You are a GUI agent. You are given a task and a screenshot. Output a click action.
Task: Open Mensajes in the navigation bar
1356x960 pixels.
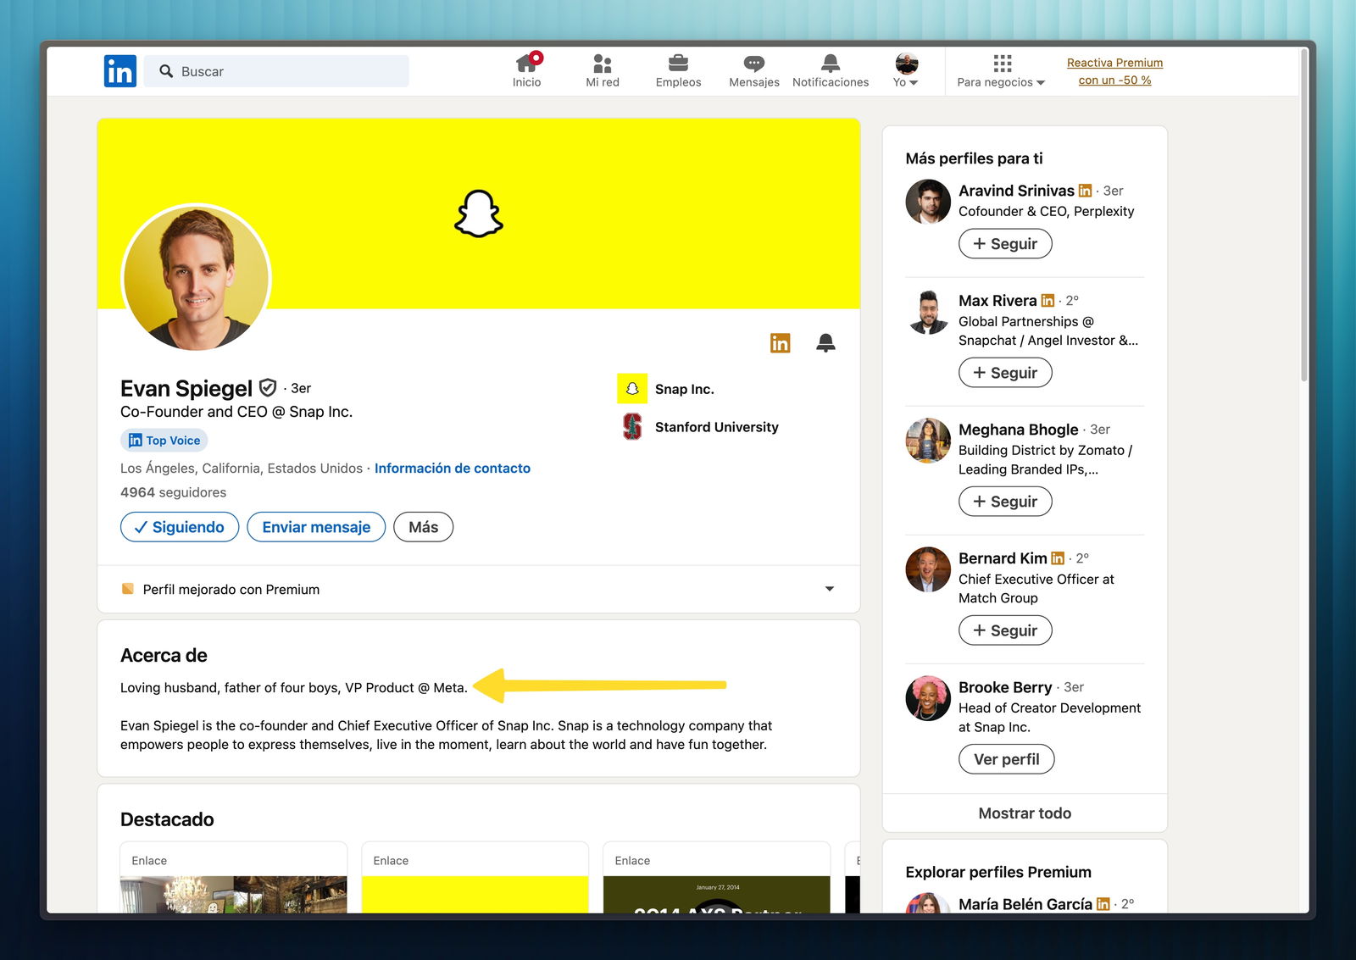coord(753,70)
